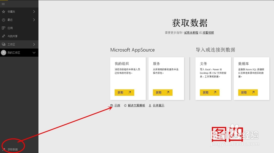The height and width of the screenshot is (153, 274).
Task: Click the 获取 button under 数据库
Action: tap(248, 93)
